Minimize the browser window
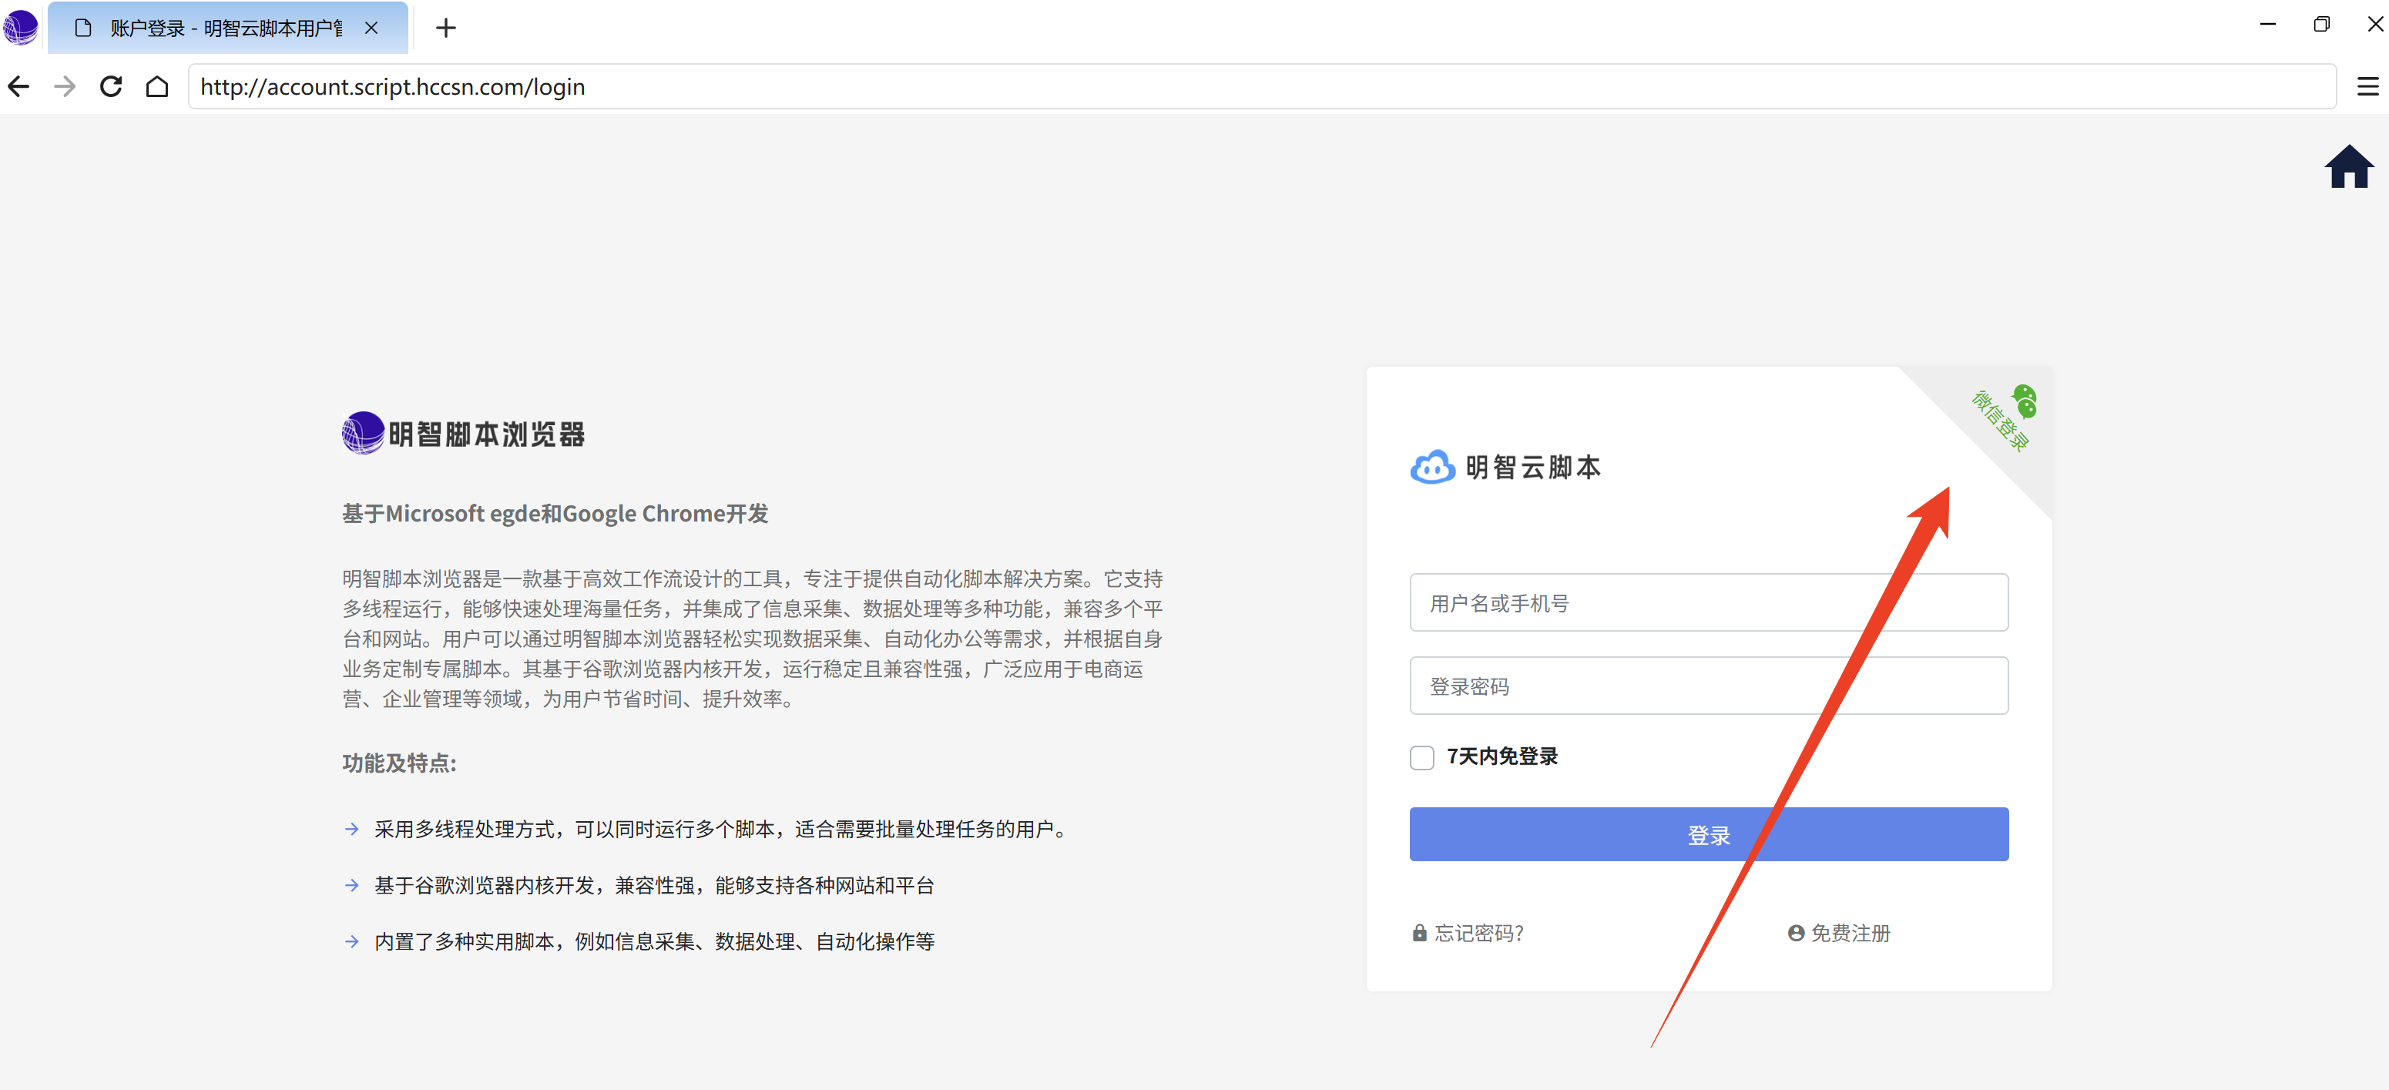2389x1090 pixels. pos(2267,25)
